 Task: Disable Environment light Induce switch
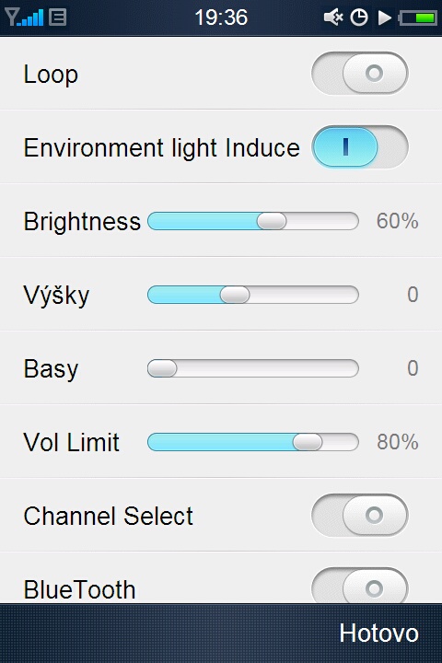360,147
